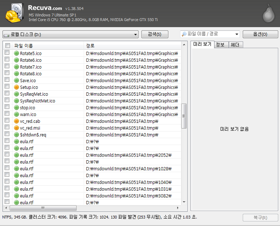Click the 미리 보기 없음 preview message
The height and width of the screenshot is (226, 280).
234,129
